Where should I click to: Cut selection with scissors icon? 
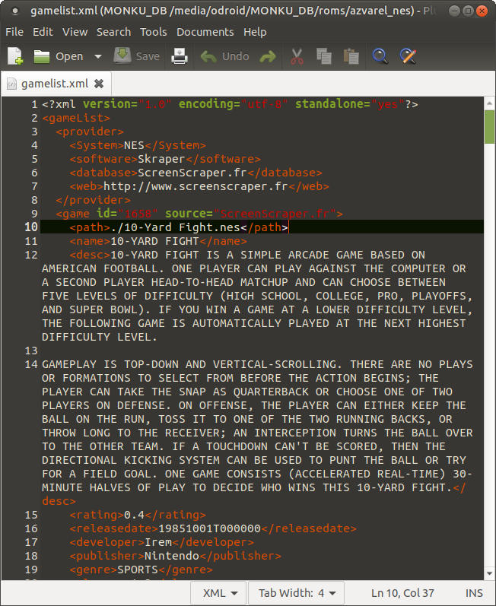(297, 56)
